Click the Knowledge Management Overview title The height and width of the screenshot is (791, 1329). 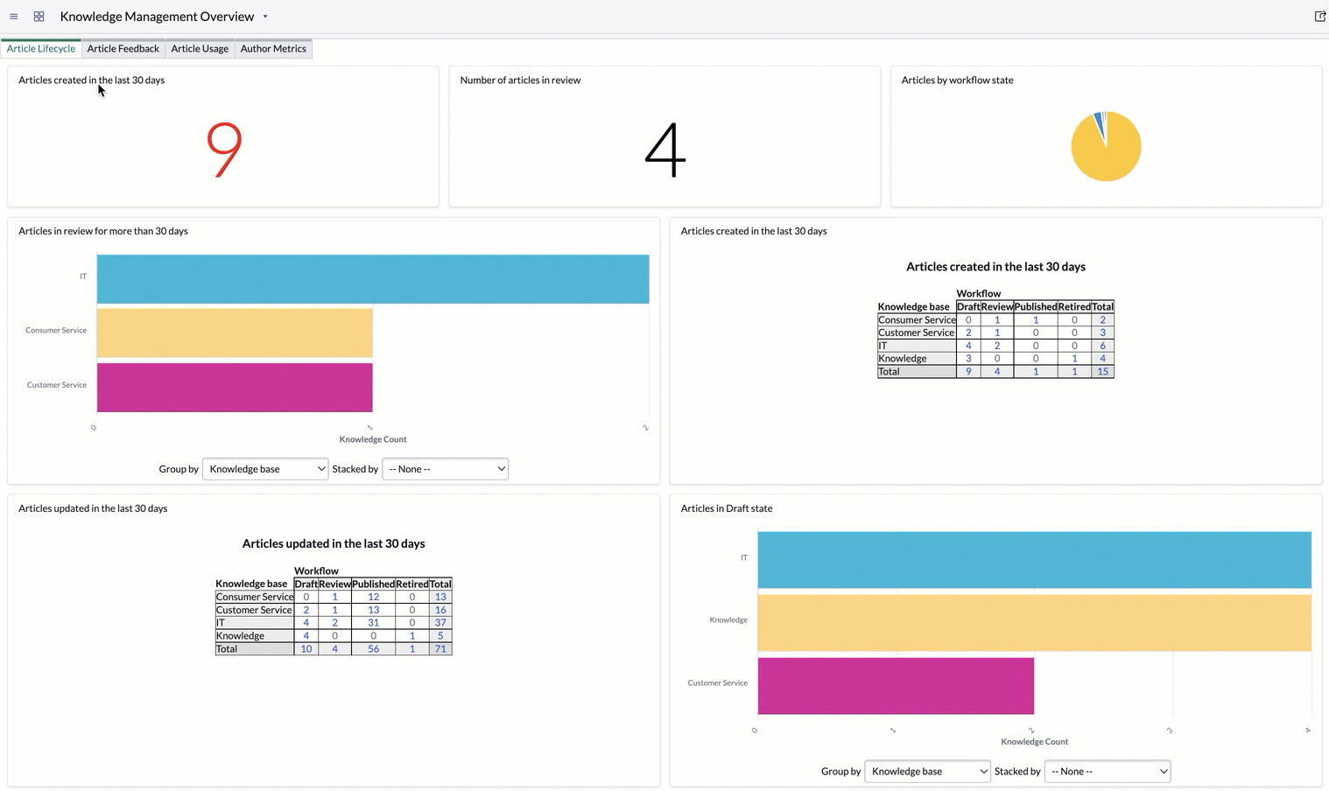click(157, 17)
